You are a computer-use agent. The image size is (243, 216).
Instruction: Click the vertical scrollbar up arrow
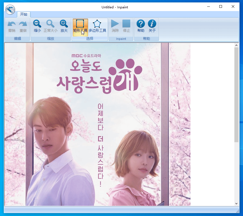pyautogui.click(x=236, y=45)
